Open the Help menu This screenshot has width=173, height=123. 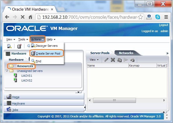(51, 39)
